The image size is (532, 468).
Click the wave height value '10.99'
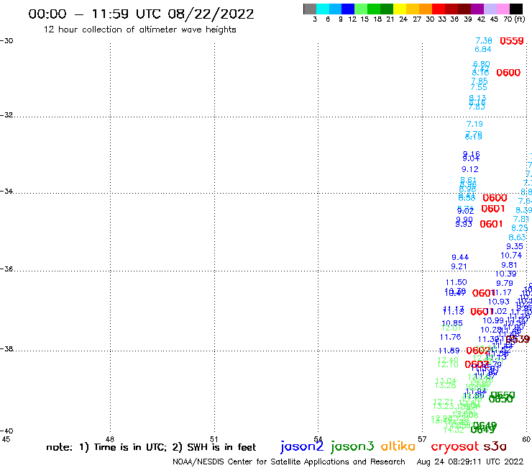[493, 320]
